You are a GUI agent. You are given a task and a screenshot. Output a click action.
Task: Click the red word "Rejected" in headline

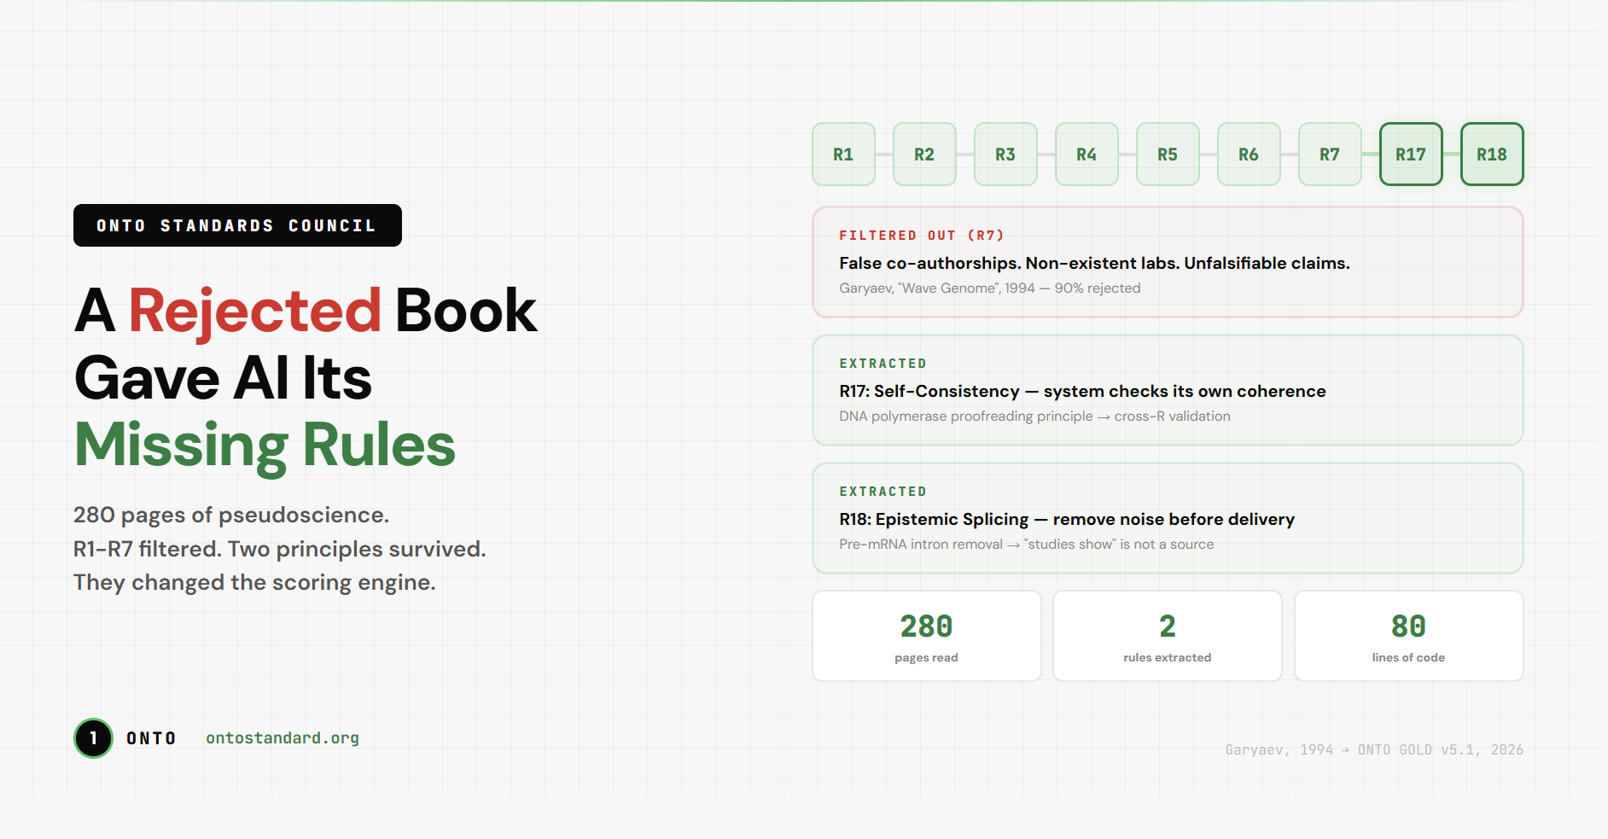click(254, 311)
